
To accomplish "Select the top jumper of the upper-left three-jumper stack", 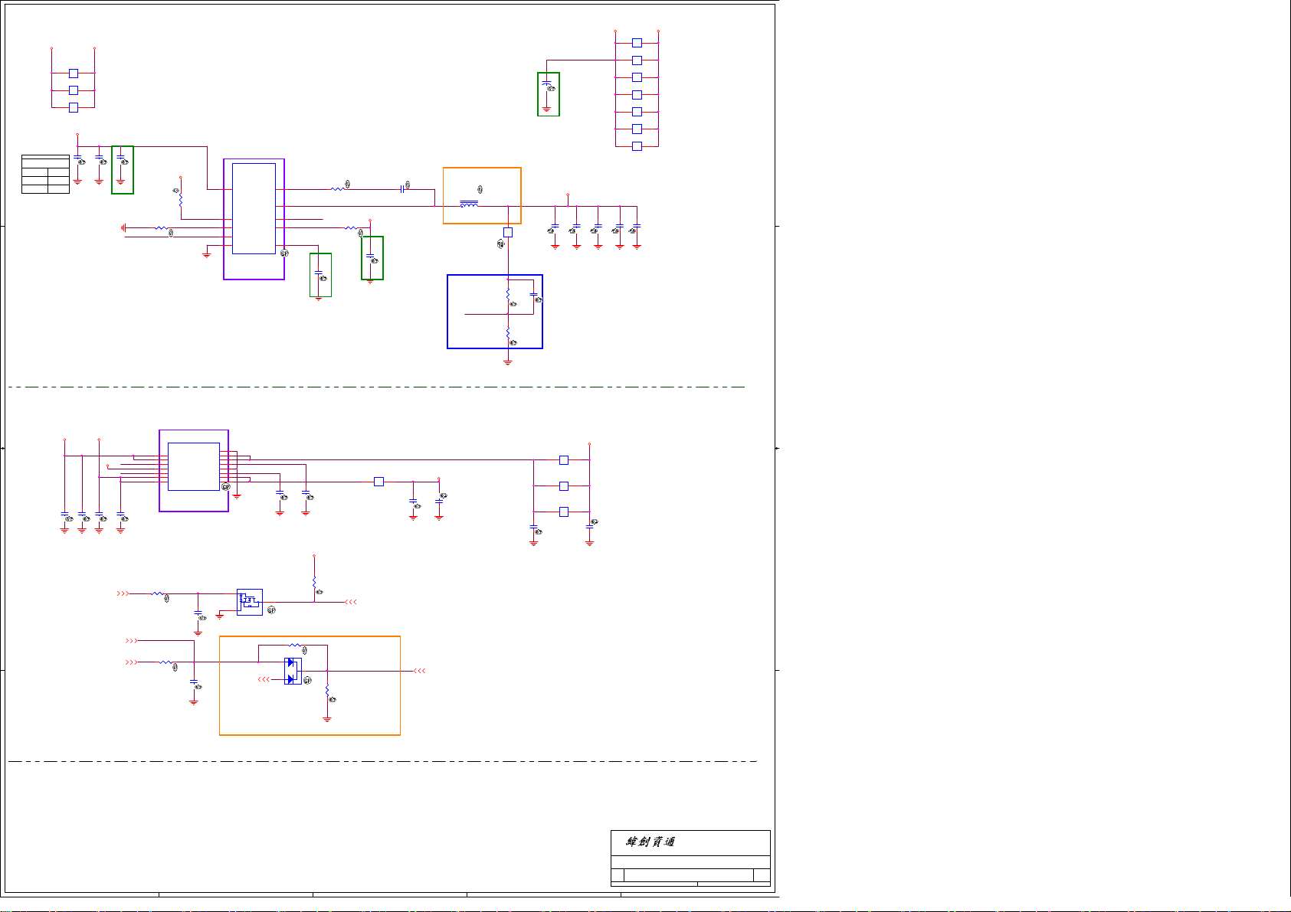I will coord(74,74).
